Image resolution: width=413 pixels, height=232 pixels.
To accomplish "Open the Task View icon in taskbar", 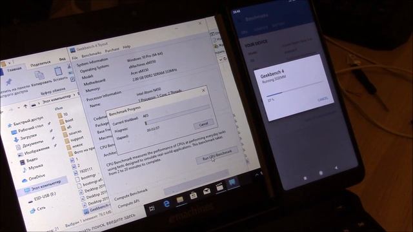I will click(152, 209).
